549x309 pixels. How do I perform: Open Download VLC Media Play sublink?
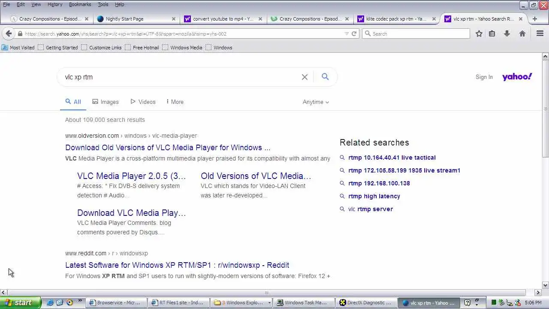131,213
